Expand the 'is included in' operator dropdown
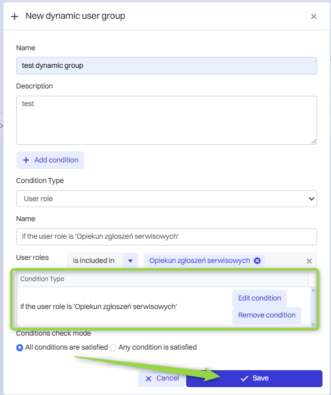The image size is (331, 395). pyautogui.click(x=130, y=261)
